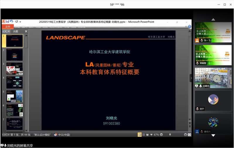This screenshot has height=148, width=234.
Task: Close the slide thumbnail pane with X
Action: pyautogui.click(x=26, y=31)
